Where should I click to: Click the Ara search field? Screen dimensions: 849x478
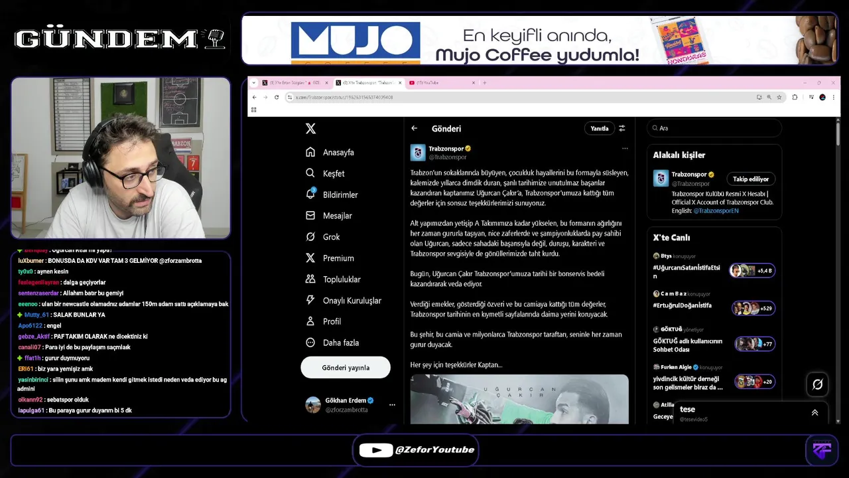714,128
